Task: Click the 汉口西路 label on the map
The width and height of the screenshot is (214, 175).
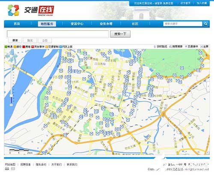Action: click(x=100, y=64)
